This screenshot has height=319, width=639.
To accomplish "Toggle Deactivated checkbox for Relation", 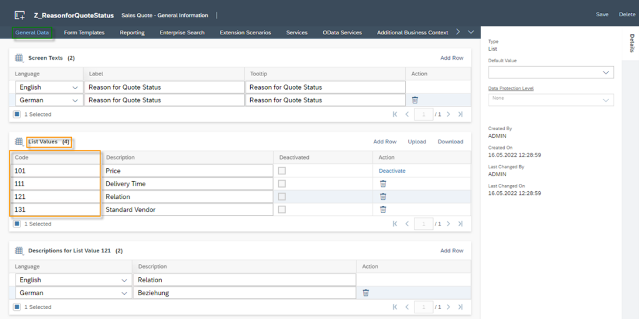I will [x=281, y=197].
